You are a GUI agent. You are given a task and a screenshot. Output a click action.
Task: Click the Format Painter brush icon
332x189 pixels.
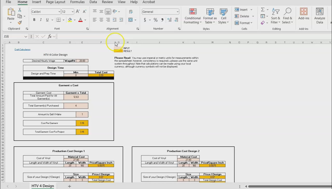tap(20, 23)
